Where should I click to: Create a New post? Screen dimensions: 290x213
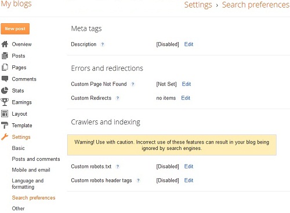pos(15,29)
